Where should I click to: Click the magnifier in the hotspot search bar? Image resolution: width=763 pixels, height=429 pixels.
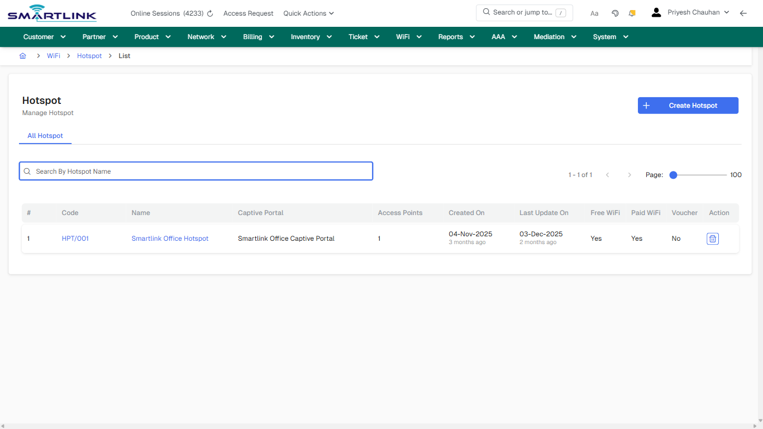click(27, 171)
